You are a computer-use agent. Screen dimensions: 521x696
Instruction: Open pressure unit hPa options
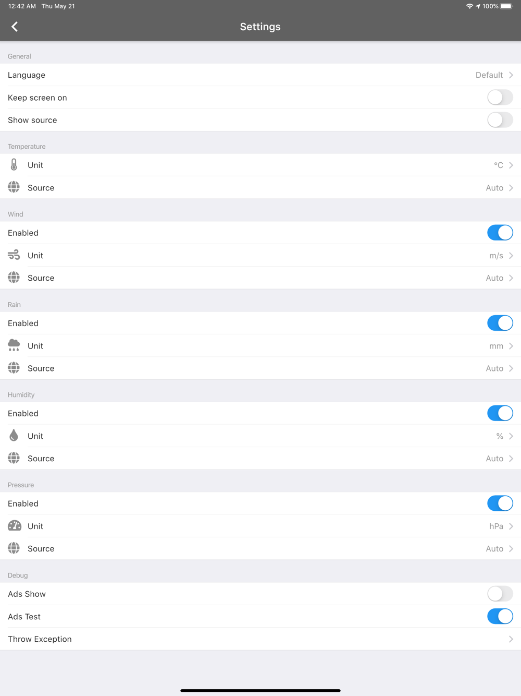click(260, 526)
